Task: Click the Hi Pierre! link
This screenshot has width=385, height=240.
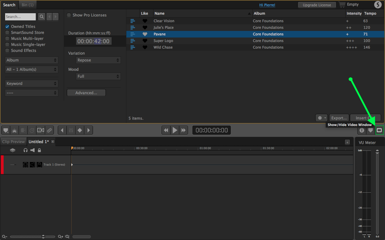Action: (x=267, y=5)
